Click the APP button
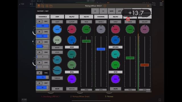This screenshot has height=102, width=182. [119, 11]
